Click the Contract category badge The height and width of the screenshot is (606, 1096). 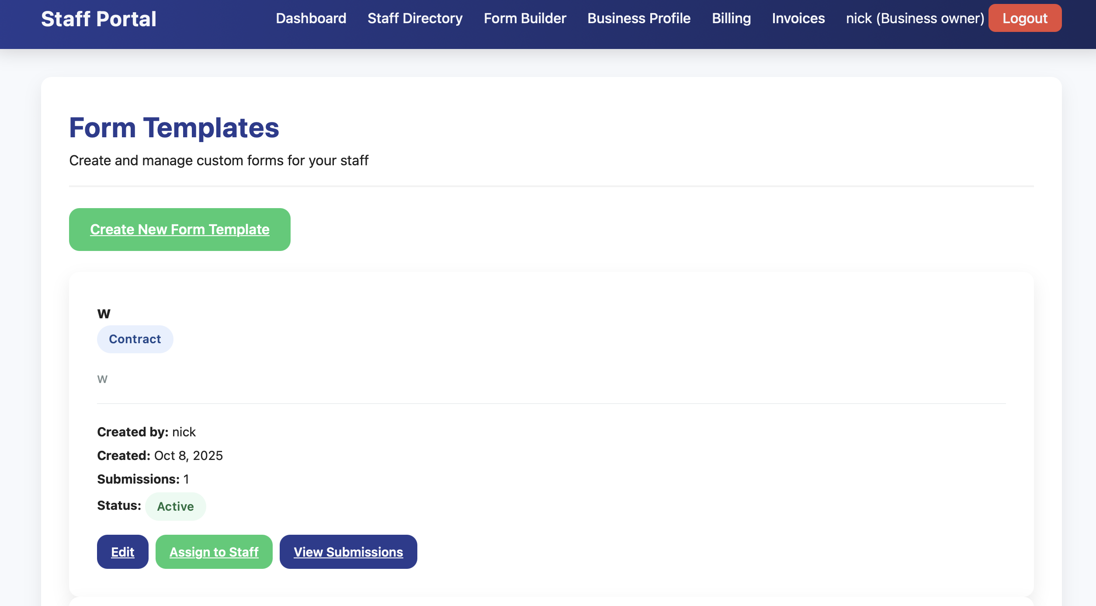click(x=135, y=339)
